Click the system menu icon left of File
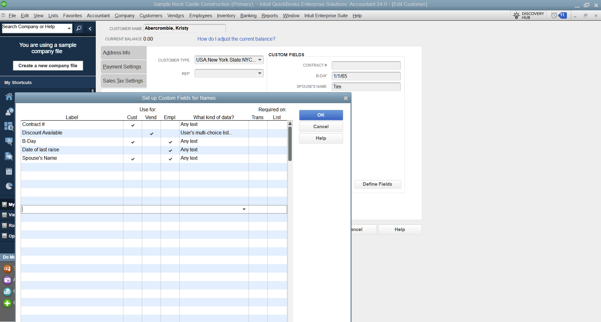601x322 pixels. [x=3, y=15]
